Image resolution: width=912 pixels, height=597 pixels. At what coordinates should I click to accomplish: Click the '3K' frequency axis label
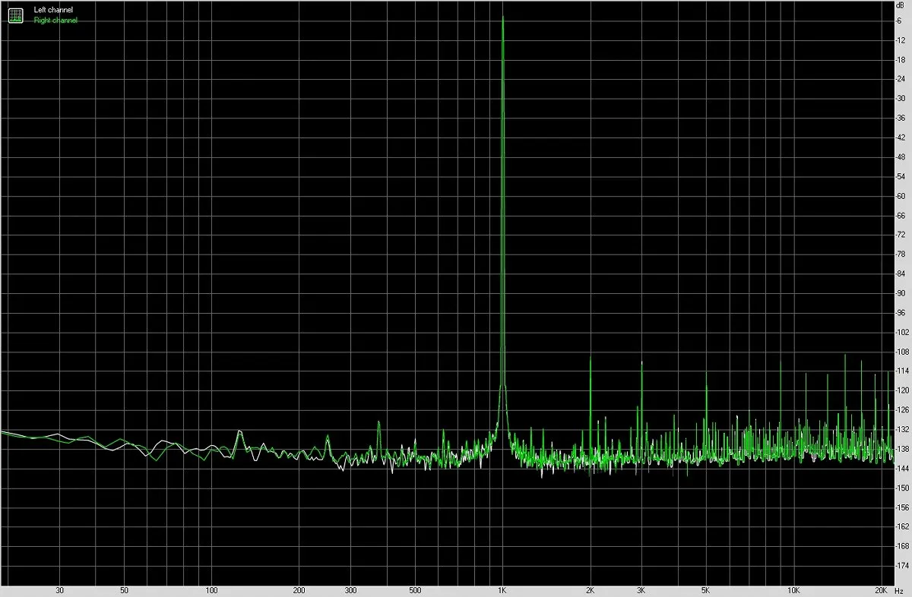pos(641,590)
